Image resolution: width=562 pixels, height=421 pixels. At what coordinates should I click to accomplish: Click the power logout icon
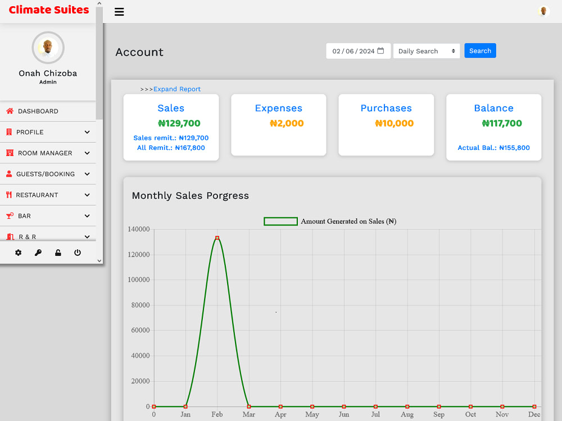click(78, 253)
